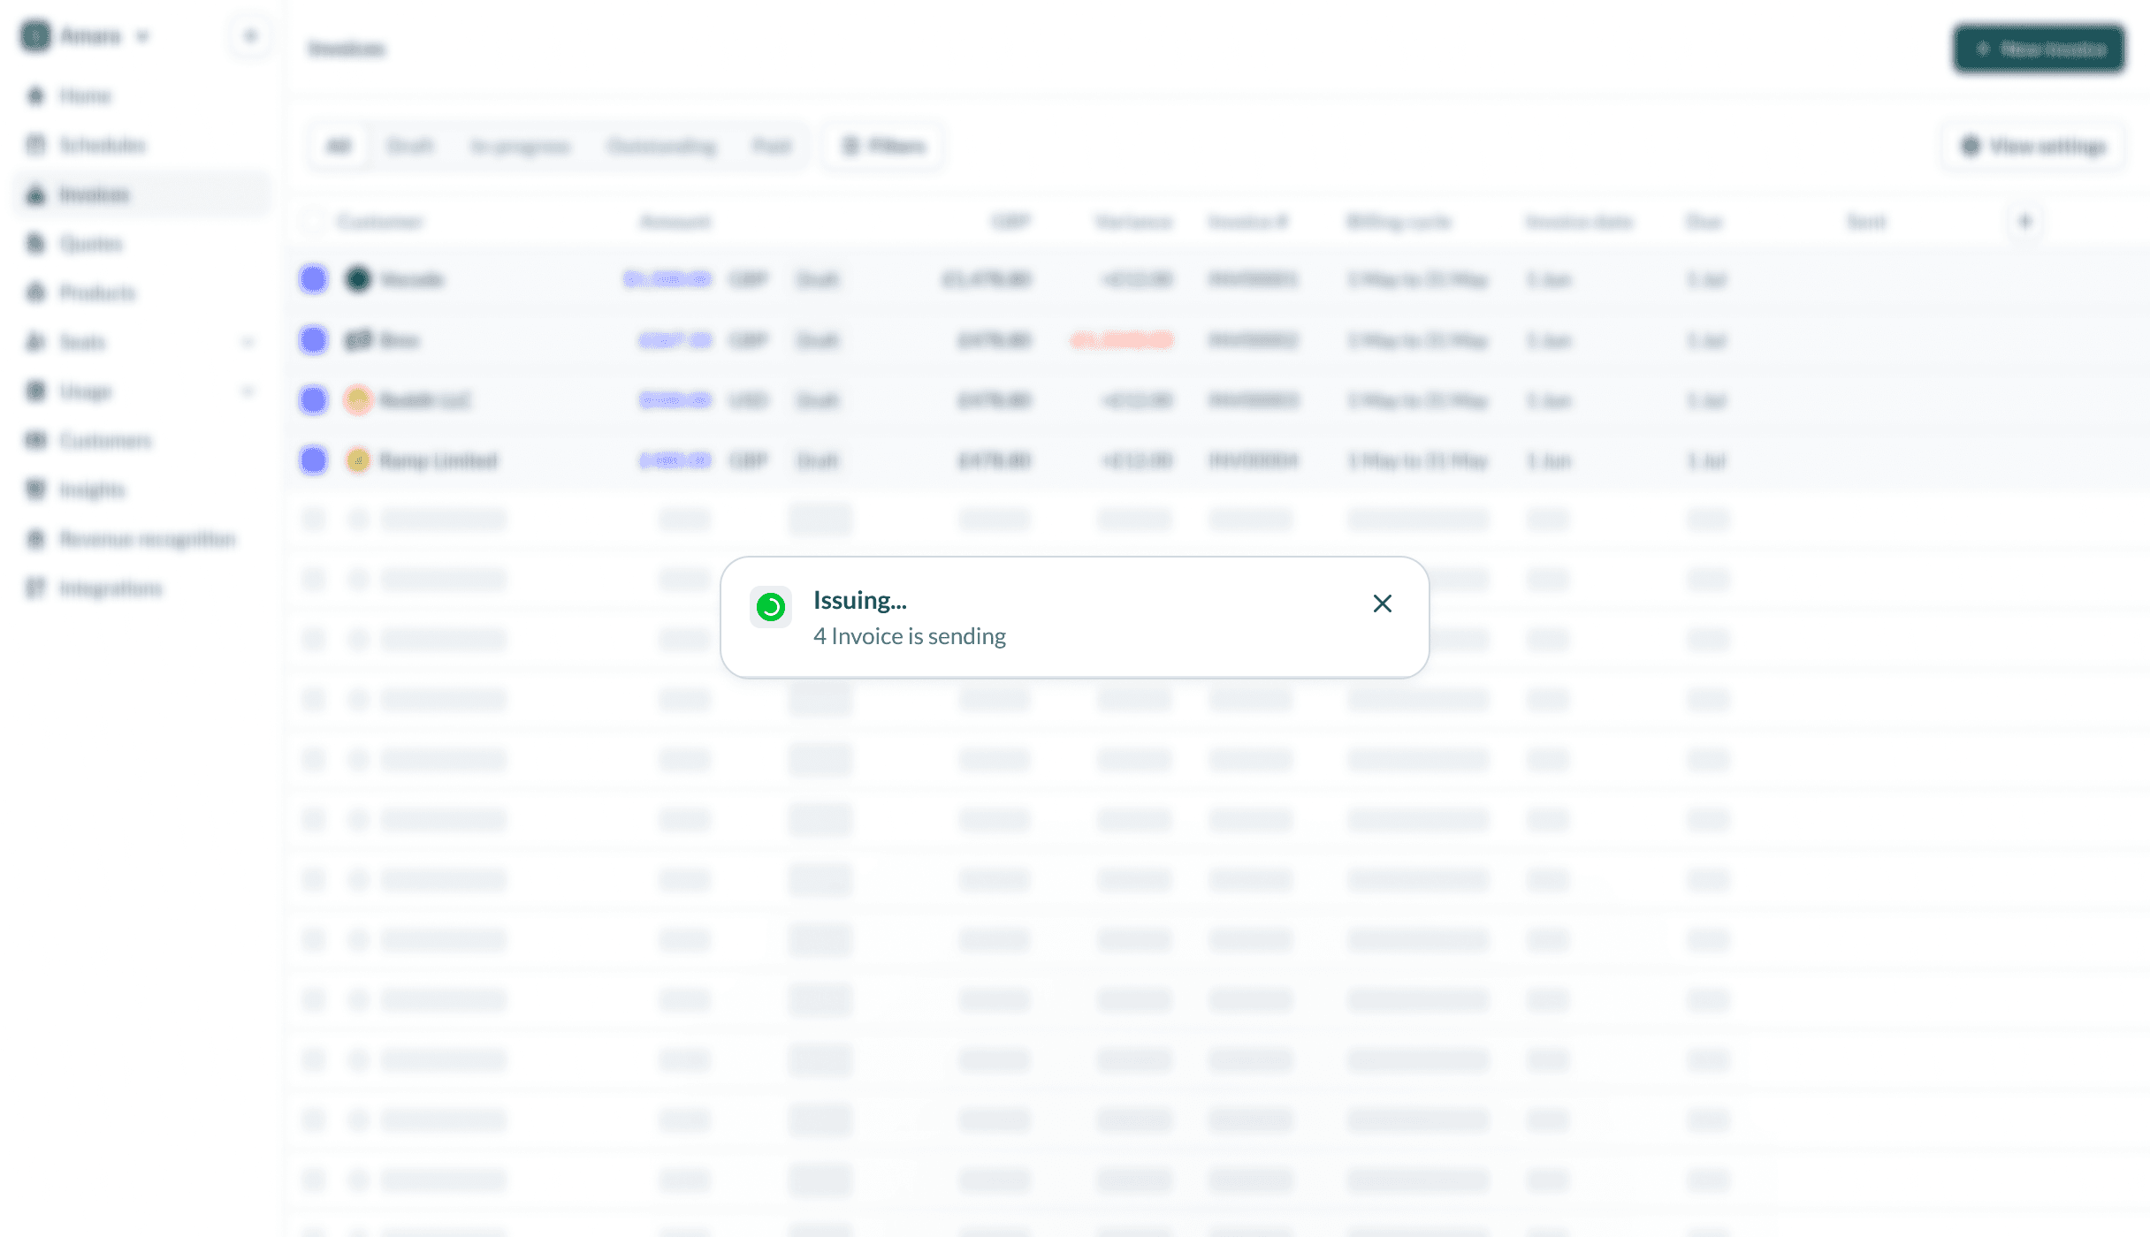The width and height of the screenshot is (2150, 1237).
Task: Click the workspace logo avatar top-left
Action: click(36, 36)
